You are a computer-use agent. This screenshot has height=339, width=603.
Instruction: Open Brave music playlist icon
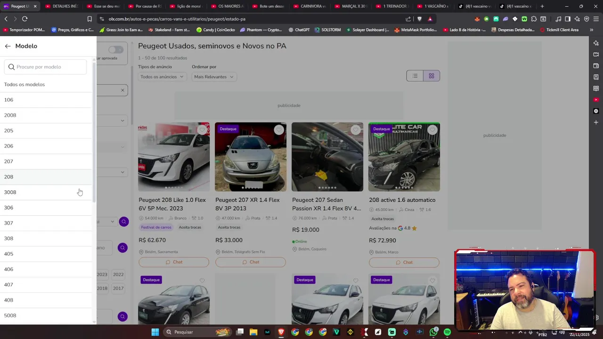558,19
